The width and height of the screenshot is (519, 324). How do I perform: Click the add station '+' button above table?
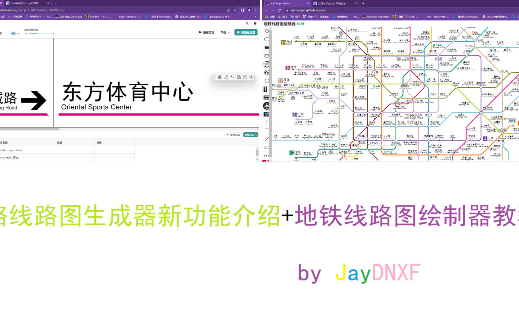(x=234, y=135)
